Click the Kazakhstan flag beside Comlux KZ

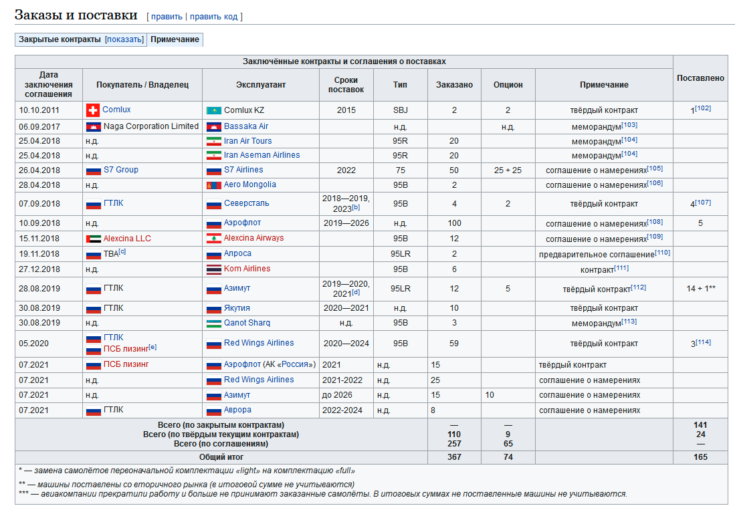pyautogui.click(x=214, y=111)
